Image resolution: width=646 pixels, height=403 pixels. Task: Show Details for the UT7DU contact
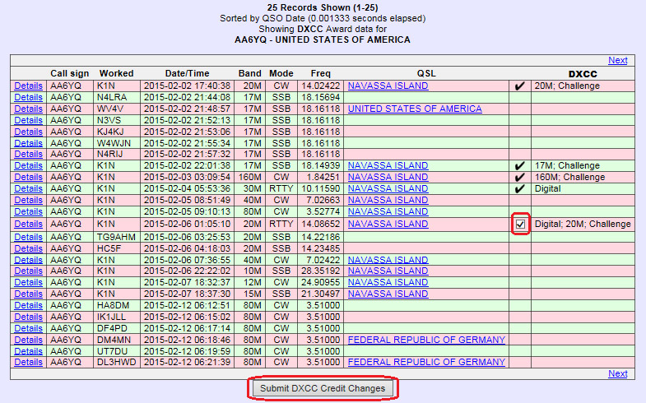tap(28, 350)
